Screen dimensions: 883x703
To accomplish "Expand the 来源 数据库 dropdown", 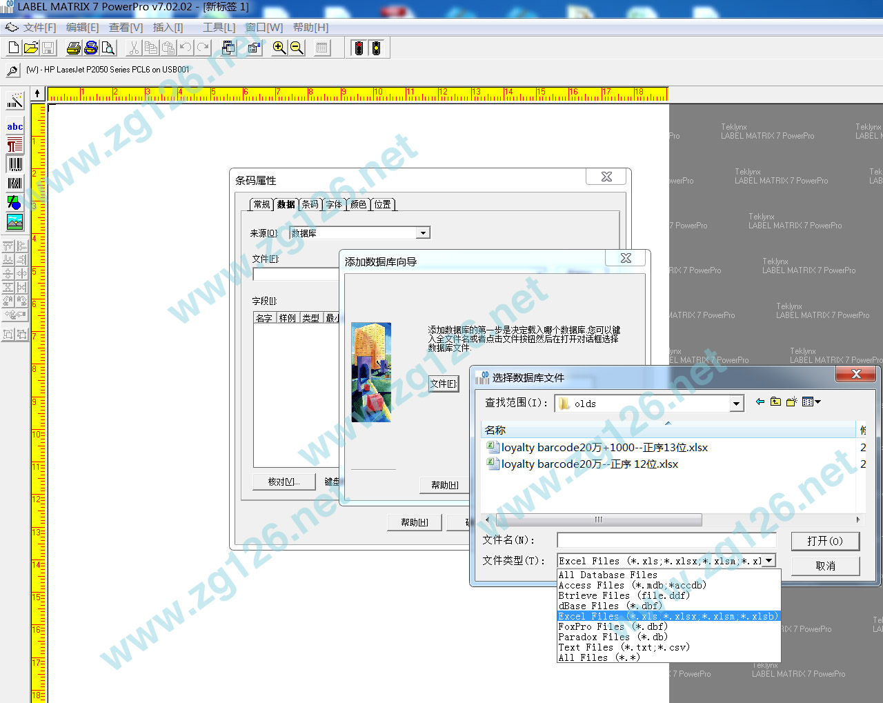I will (424, 233).
